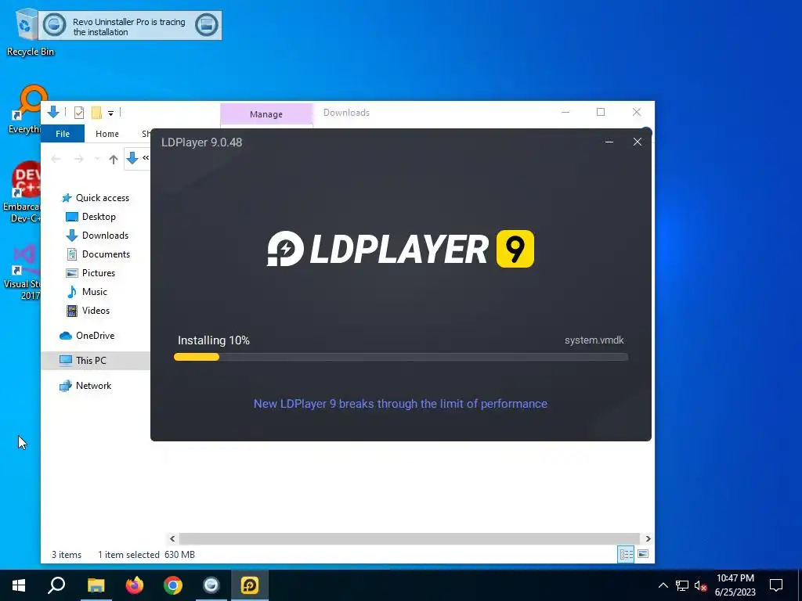Click the Back arrow in File Explorer
Screen dimensions: 802x601
[x=56, y=159]
